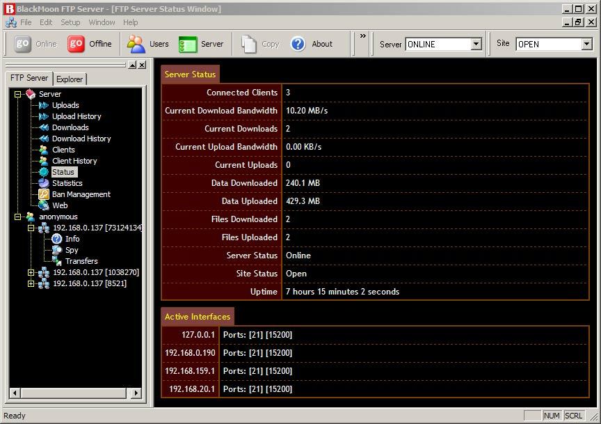Select Ban Management in the tree

81,194
